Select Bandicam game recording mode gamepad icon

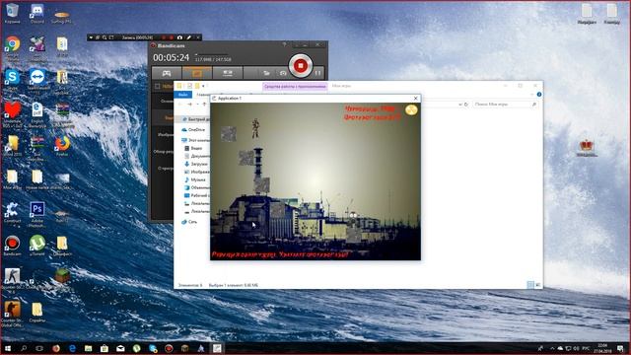pyautogui.click(x=167, y=73)
